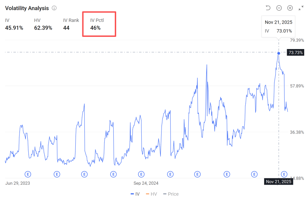Click the last earnings E marker near Nov 2025

(284, 174)
